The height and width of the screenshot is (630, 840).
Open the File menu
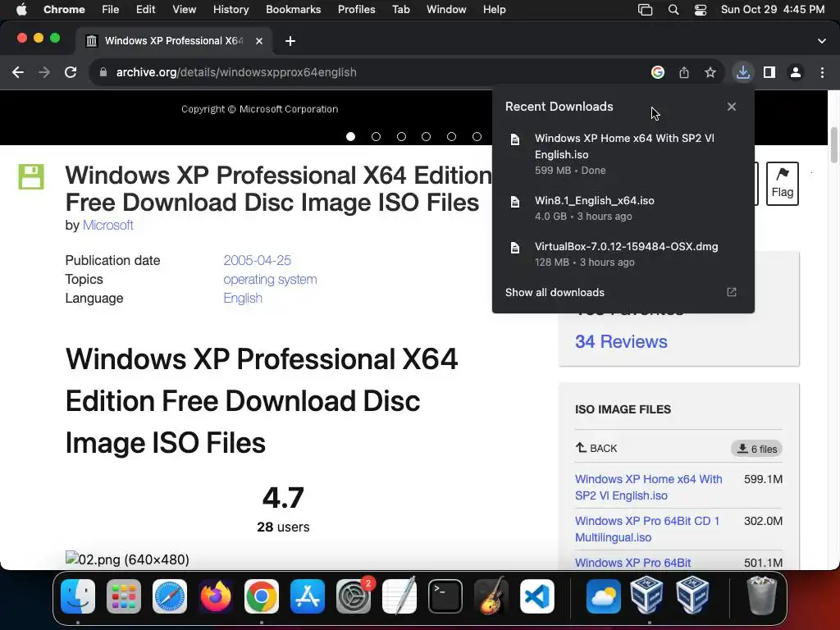(x=111, y=10)
